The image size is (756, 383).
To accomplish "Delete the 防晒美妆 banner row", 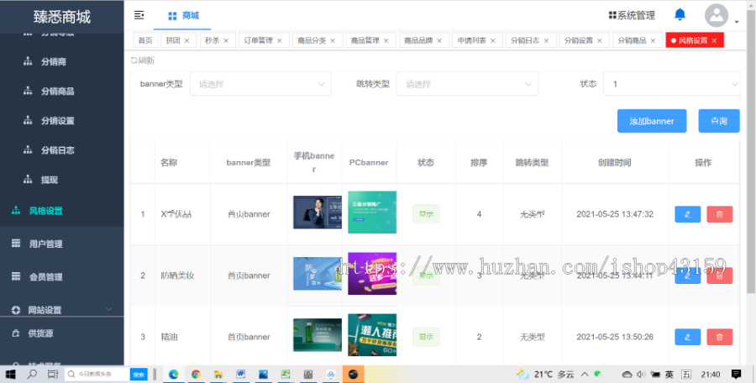I will coord(720,275).
